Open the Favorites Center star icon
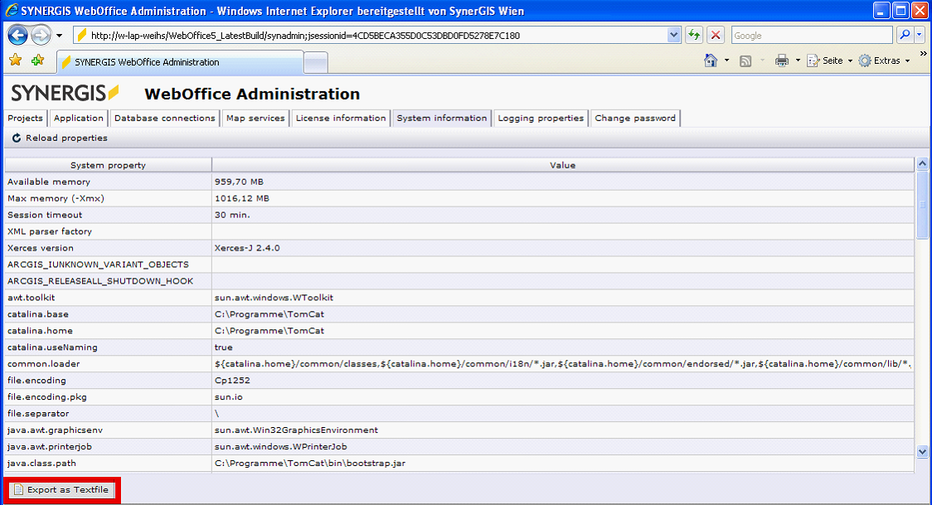Image resolution: width=932 pixels, height=505 pixels. click(x=14, y=61)
